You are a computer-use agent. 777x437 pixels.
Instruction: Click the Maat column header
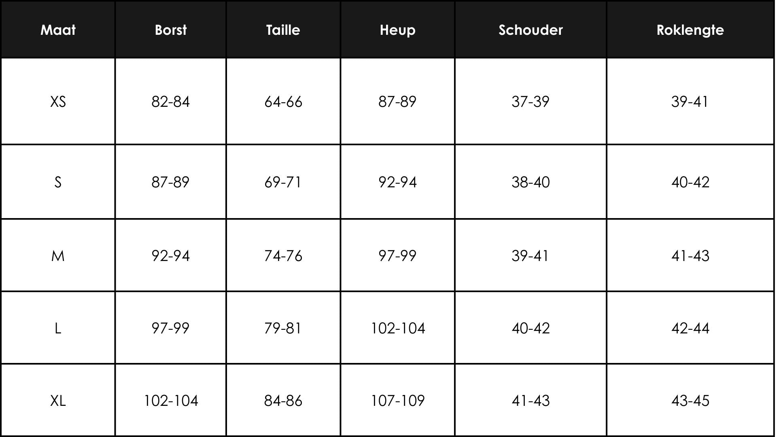coord(58,30)
